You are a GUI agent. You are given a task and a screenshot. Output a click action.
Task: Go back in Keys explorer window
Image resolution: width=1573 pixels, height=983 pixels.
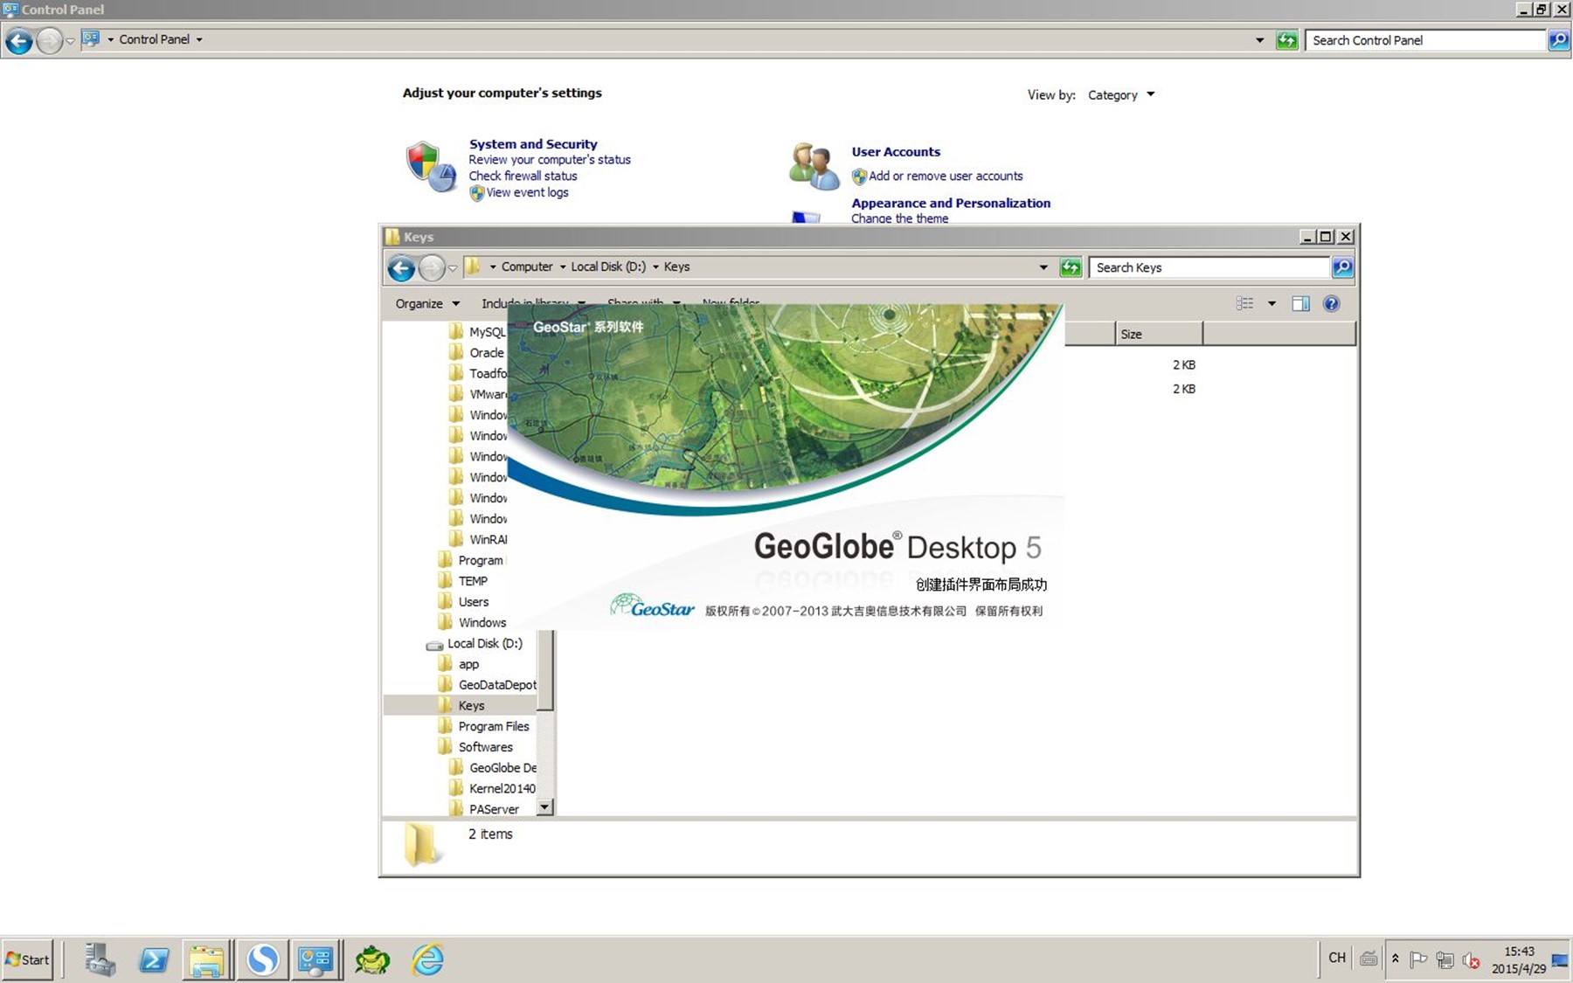(401, 267)
